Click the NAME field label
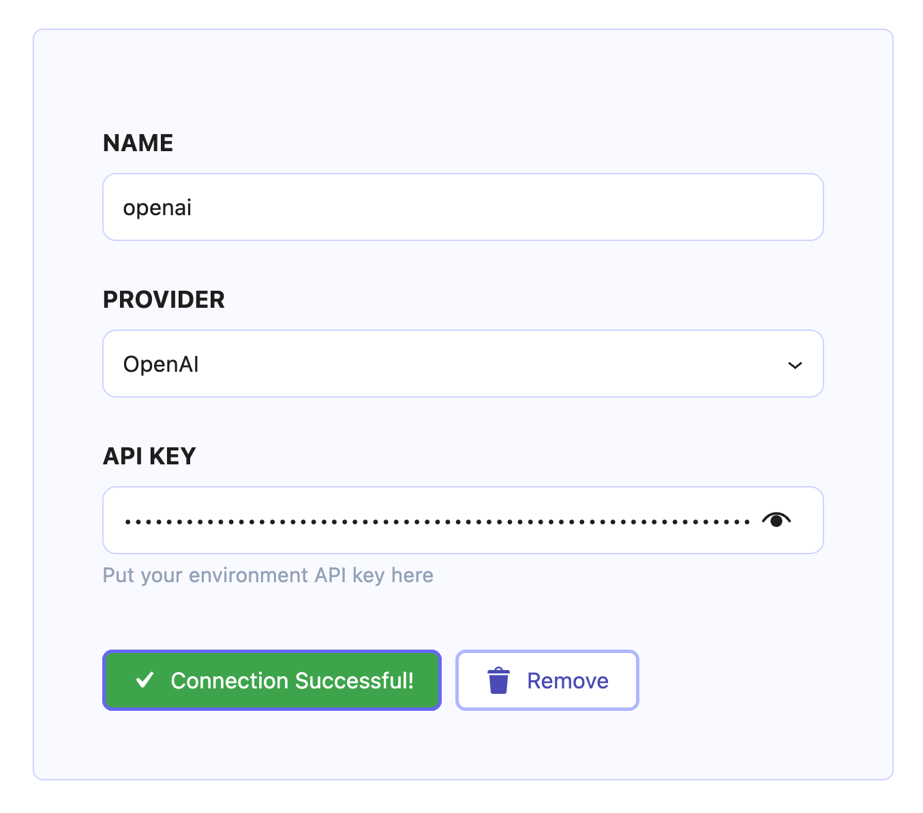This screenshot has width=923, height=813. click(138, 143)
